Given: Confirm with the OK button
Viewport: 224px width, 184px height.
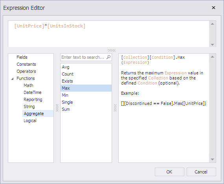Looking at the screenshot, I should tap(169, 172).
